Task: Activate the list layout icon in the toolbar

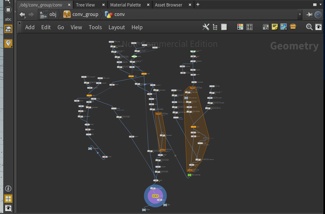Action: (224, 27)
